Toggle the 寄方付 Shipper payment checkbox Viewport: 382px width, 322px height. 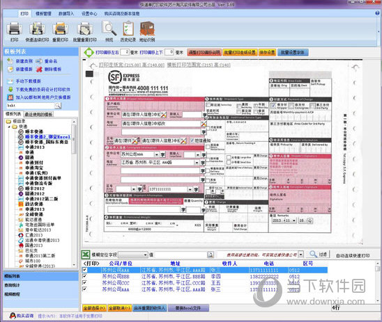coord(273,106)
